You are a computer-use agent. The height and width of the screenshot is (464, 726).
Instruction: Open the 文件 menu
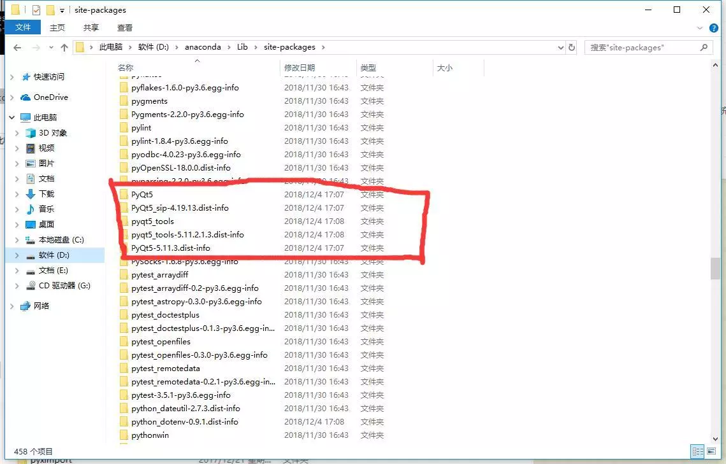[x=24, y=27]
